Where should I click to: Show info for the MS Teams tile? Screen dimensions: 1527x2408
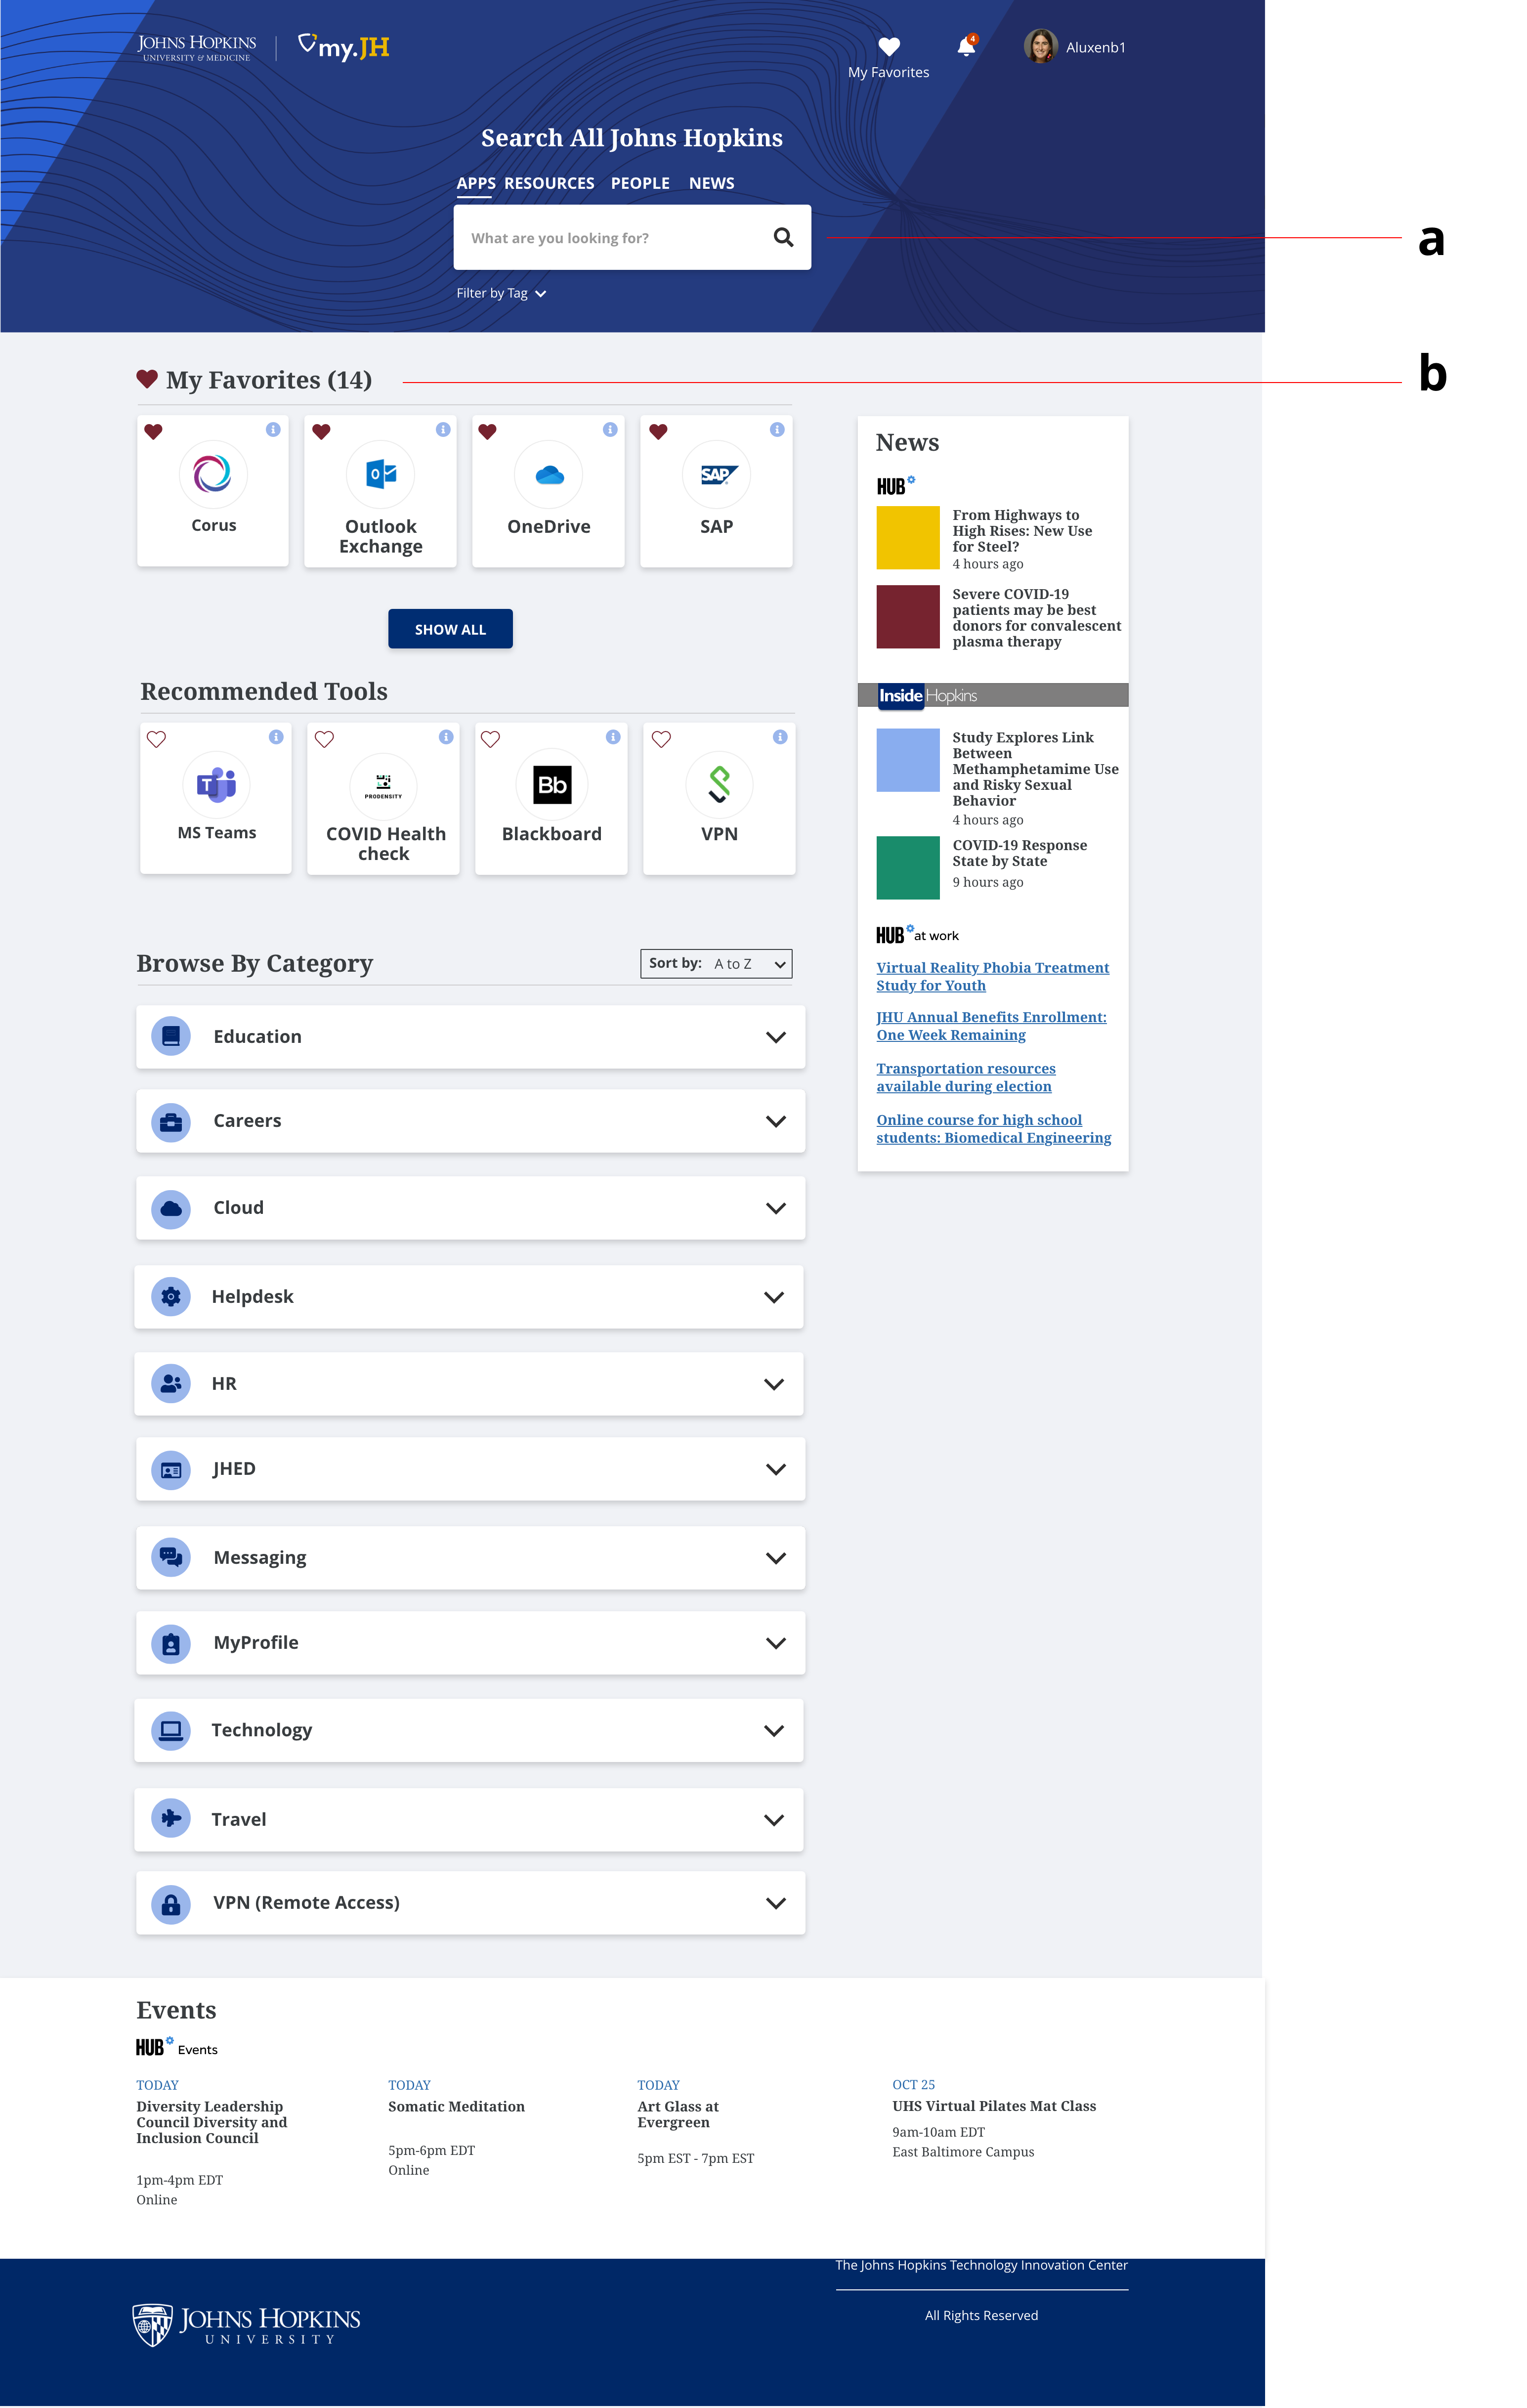tap(276, 737)
